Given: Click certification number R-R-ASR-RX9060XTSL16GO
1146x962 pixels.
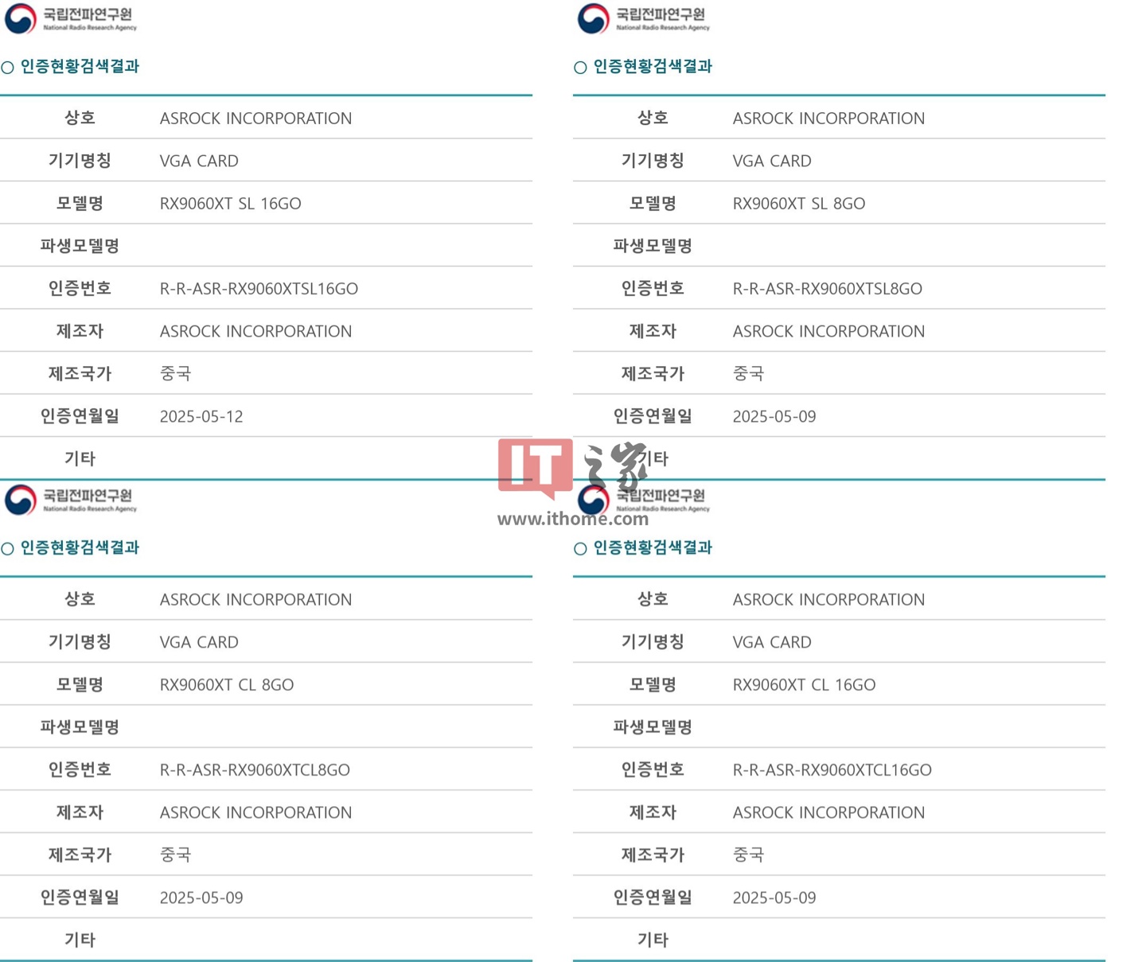Looking at the screenshot, I should pyautogui.click(x=259, y=289).
